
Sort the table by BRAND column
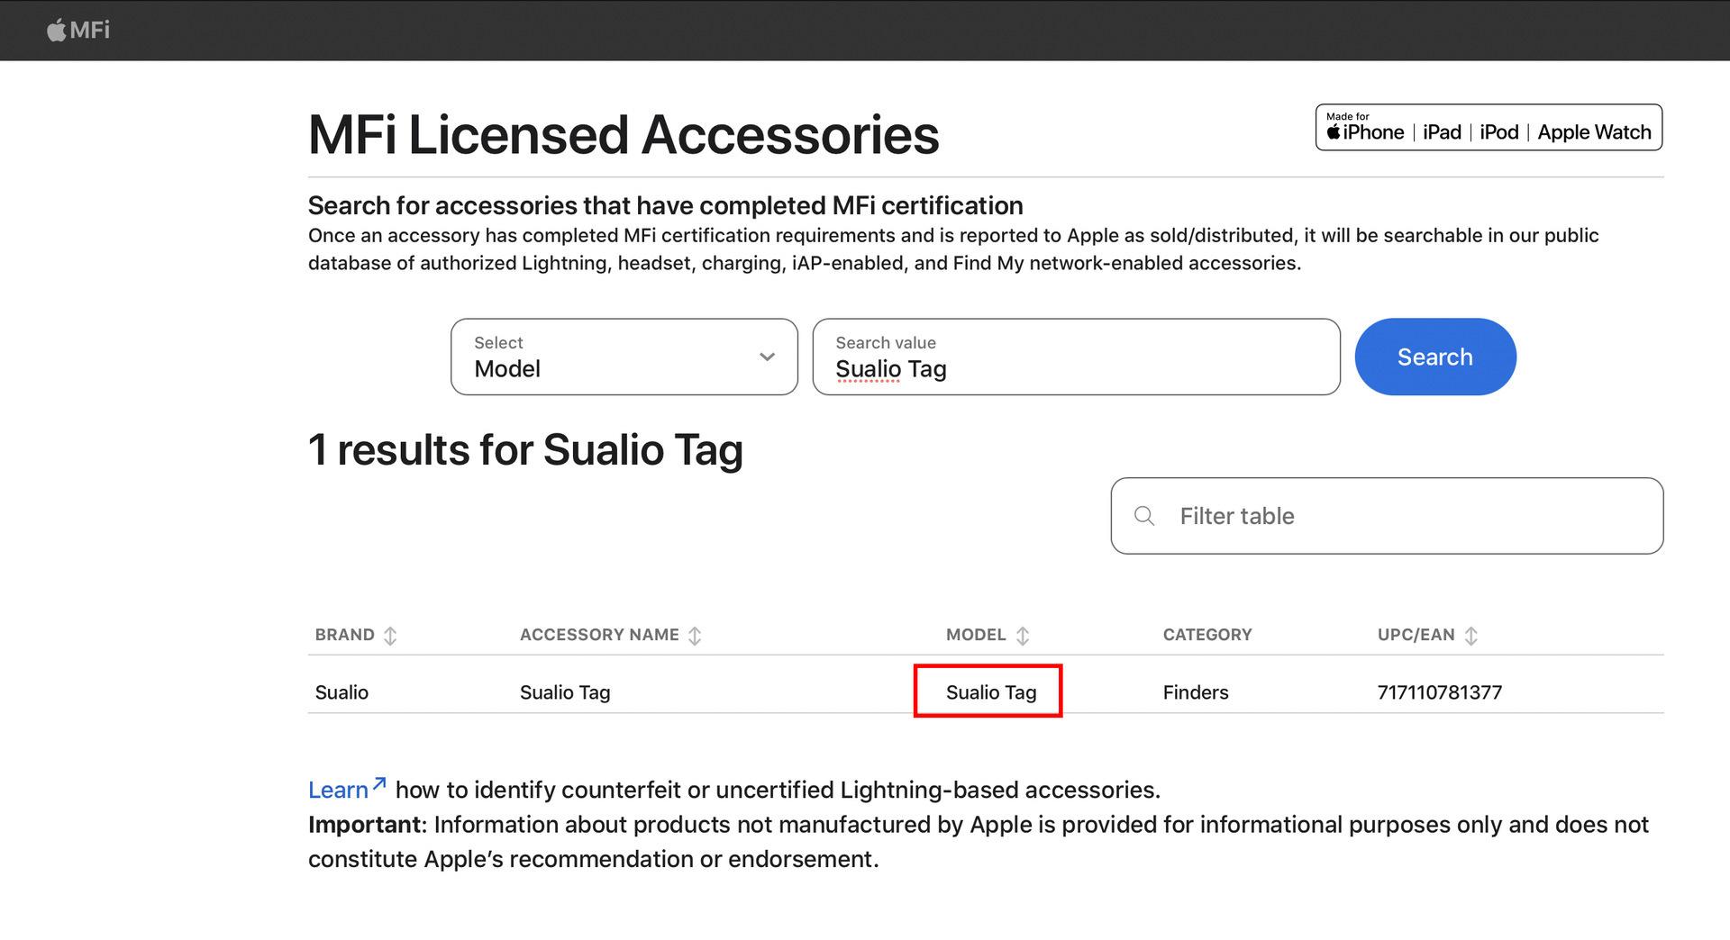[390, 636]
